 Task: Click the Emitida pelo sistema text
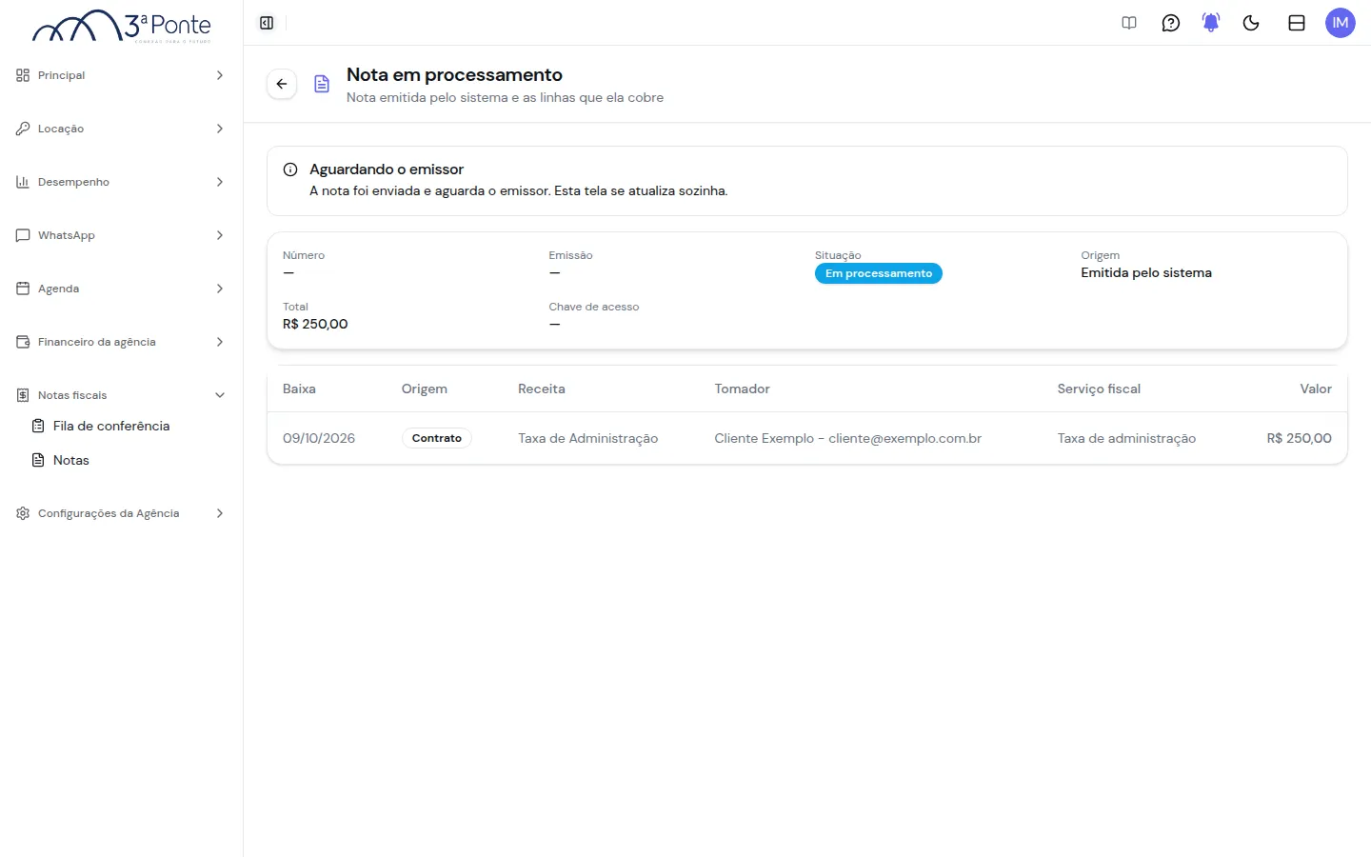[x=1146, y=272]
